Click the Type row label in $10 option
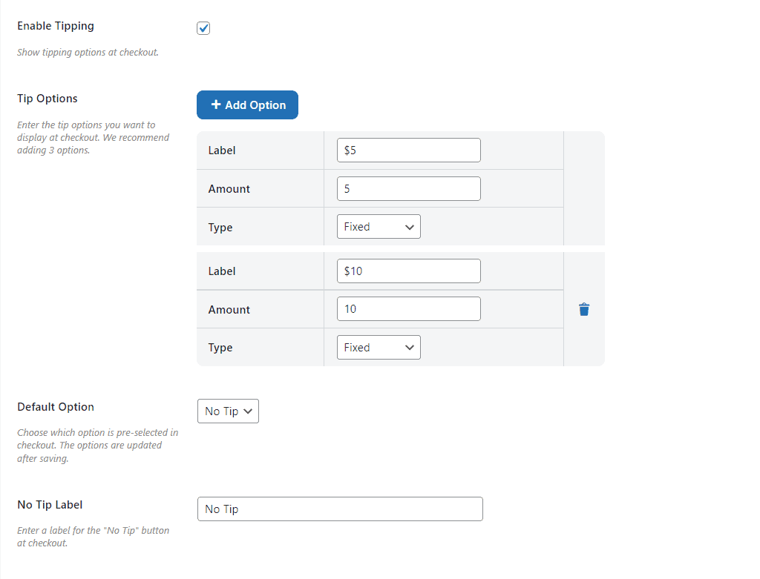The height and width of the screenshot is (579, 760). [x=220, y=348]
